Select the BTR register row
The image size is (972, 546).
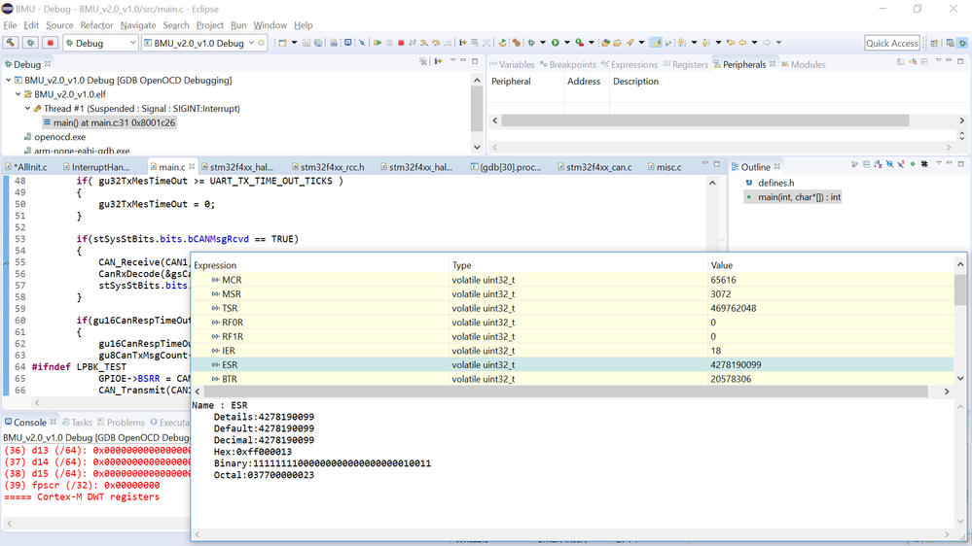pyautogui.click(x=572, y=379)
